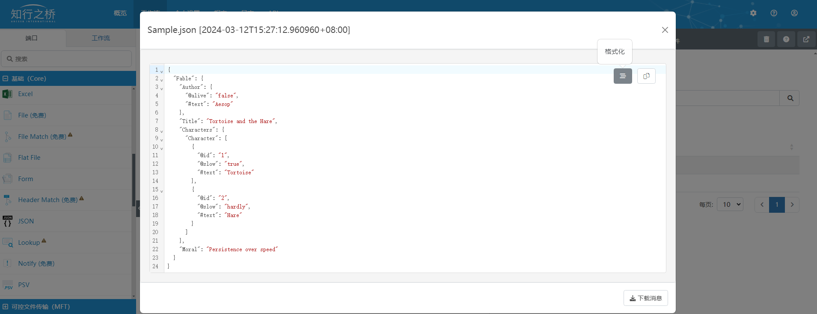Switch to the 端口 tab

pos(32,38)
